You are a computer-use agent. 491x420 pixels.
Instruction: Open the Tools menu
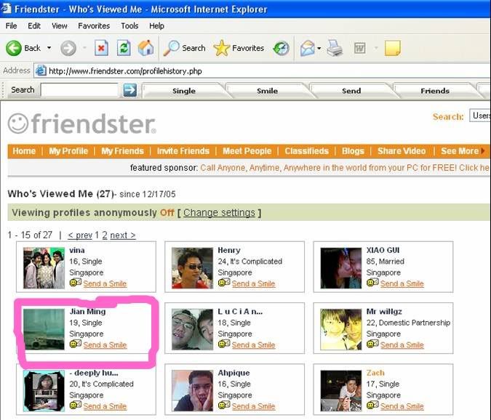[x=129, y=25]
